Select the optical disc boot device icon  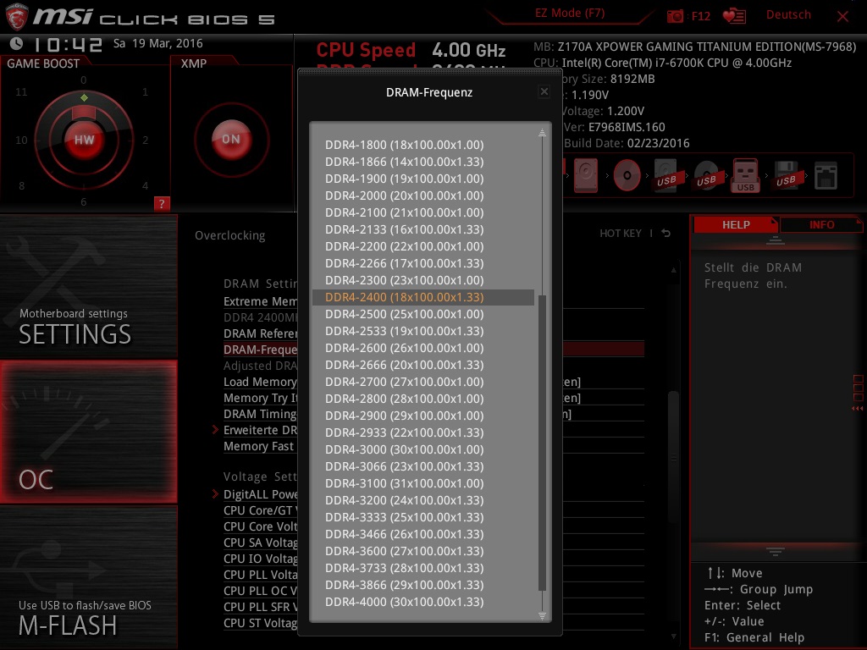627,175
